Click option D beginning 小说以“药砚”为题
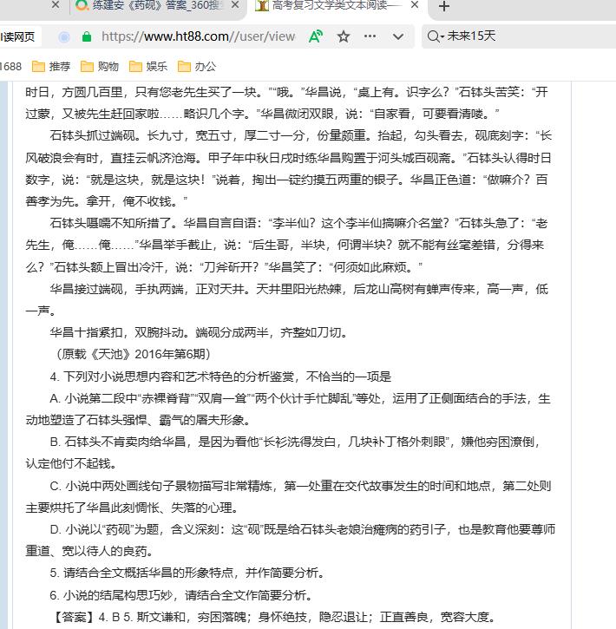This screenshot has height=629, width=616. pyautogui.click(x=290, y=540)
